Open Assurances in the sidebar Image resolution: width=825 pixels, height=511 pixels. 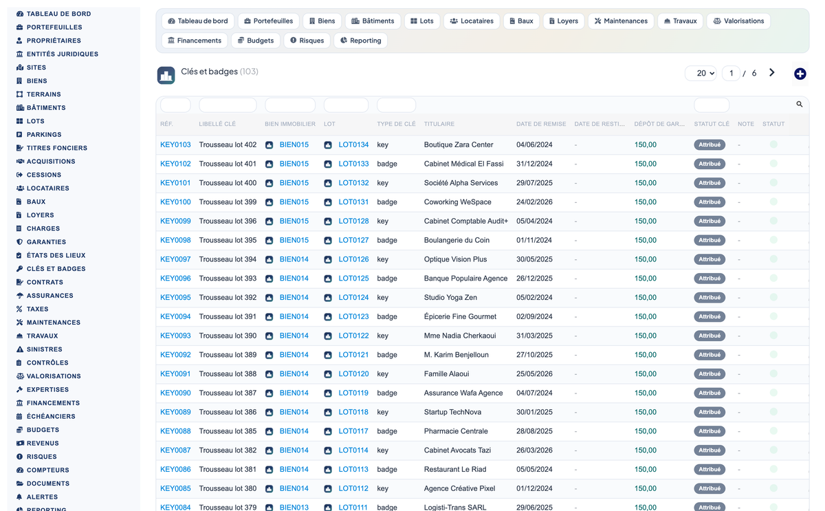point(45,296)
